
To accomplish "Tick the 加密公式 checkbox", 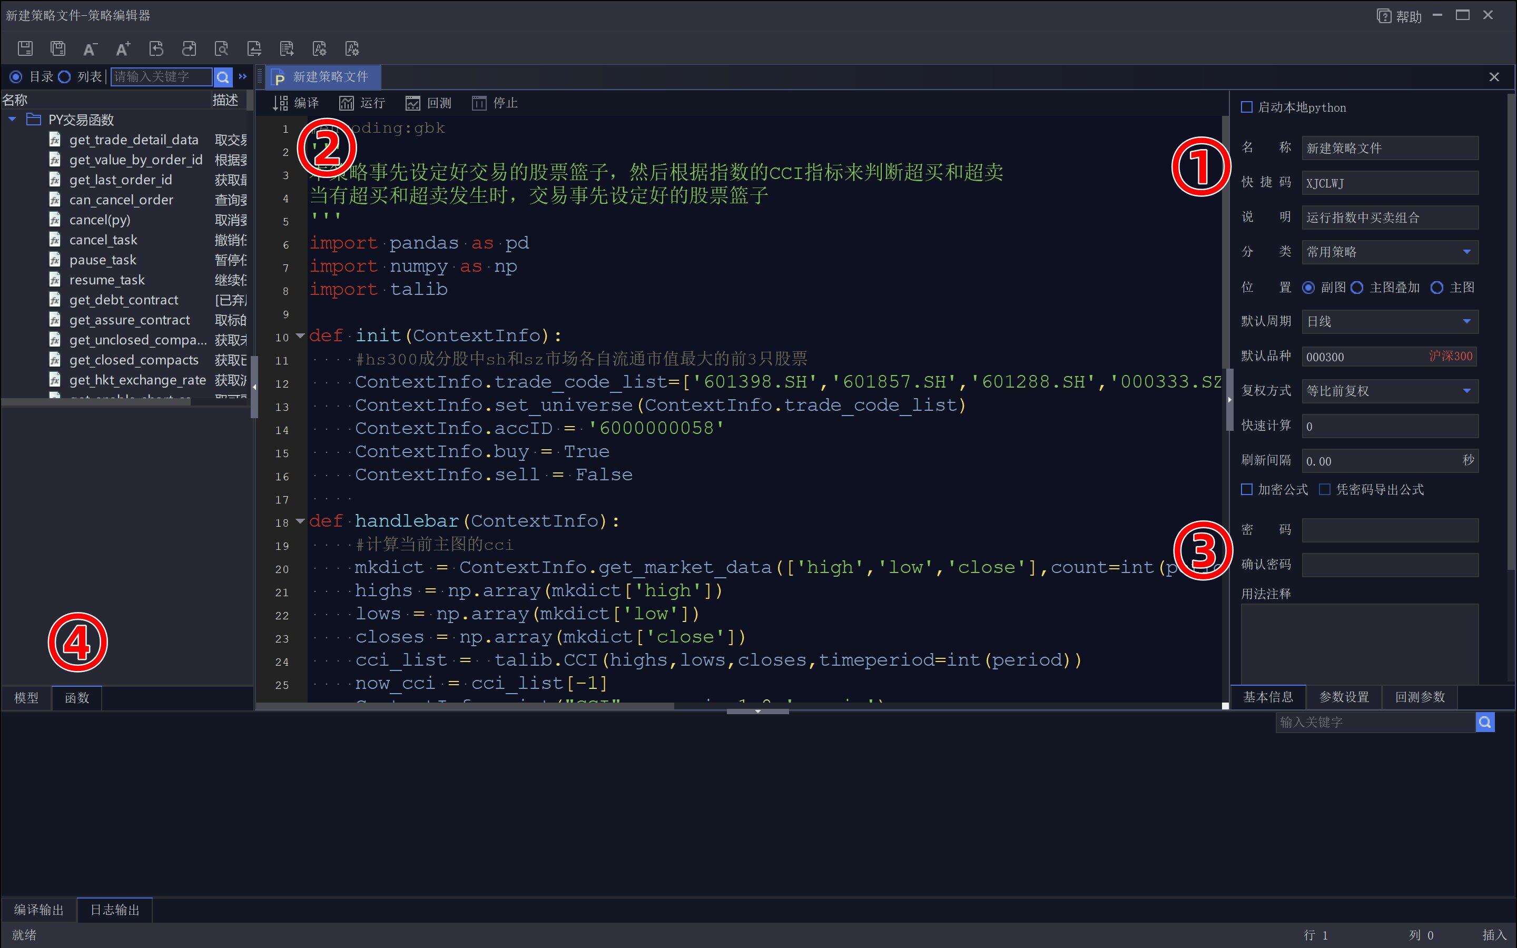I will pyautogui.click(x=1247, y=489).
